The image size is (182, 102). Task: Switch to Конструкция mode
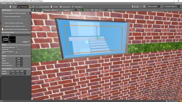pyautogui.click(x=23, y=7)
